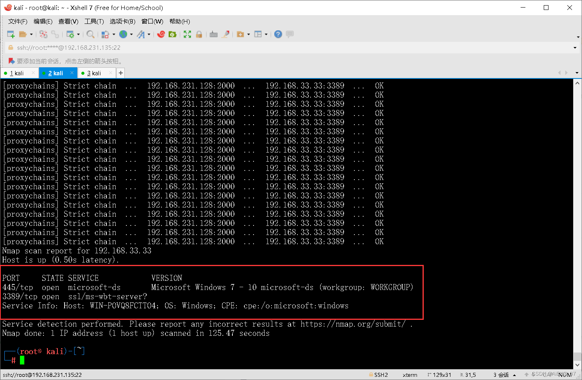The height and width of the screenshot is (380, 582).
Task: Click the Lock screen padlock icon
Action: [199, 34]
